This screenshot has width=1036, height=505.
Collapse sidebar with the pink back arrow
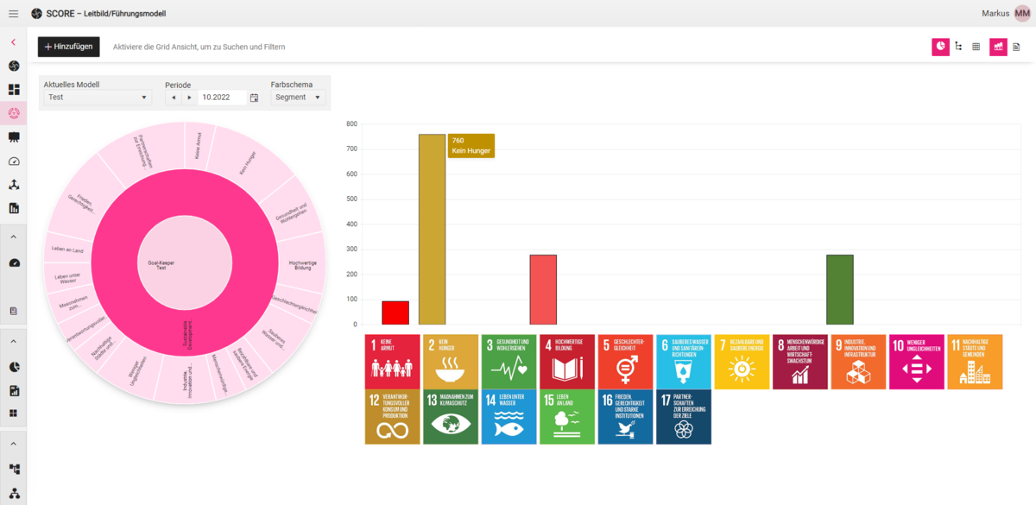13,41
